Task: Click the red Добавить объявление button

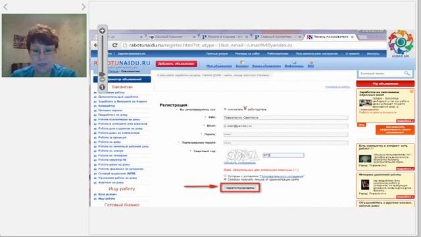Action: pyautogui.click(x=176, y=64)
